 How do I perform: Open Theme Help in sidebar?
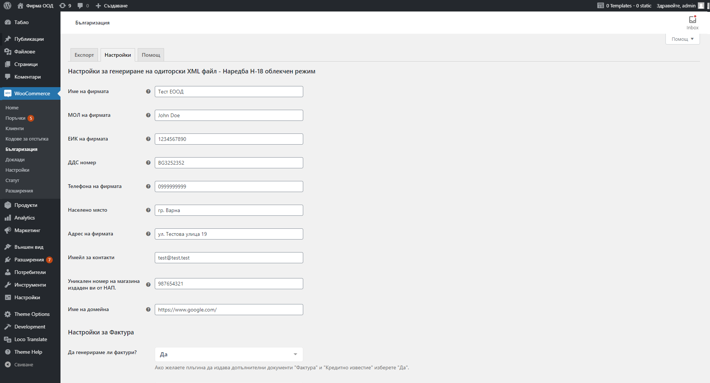(30, 352)
